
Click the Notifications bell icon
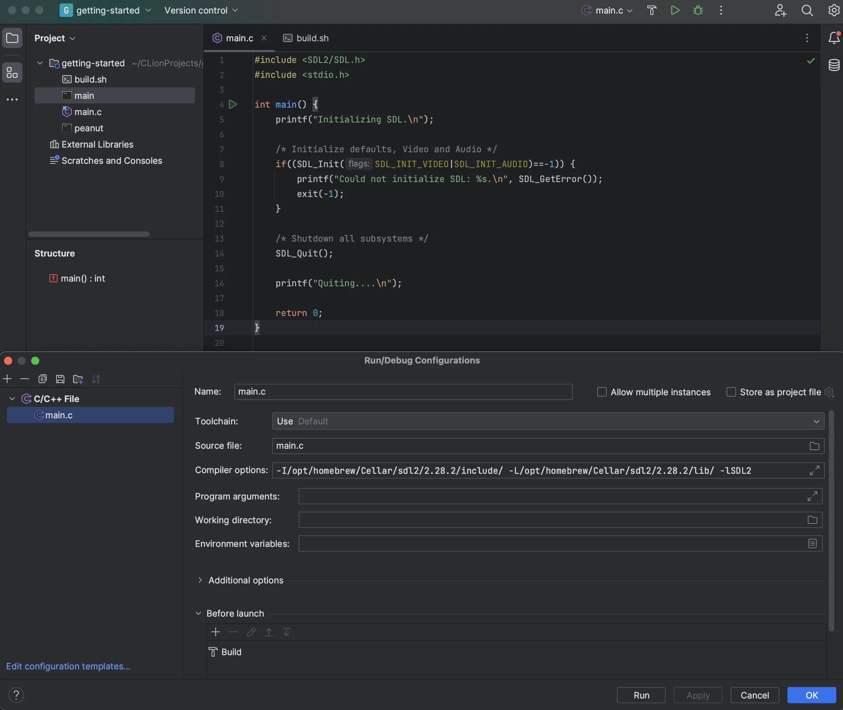(x=834, y=38)
